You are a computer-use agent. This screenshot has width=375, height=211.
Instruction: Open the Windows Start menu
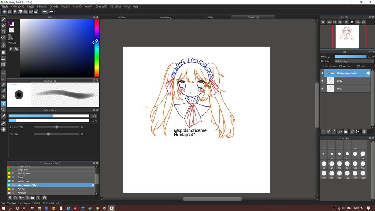point(3,208)
